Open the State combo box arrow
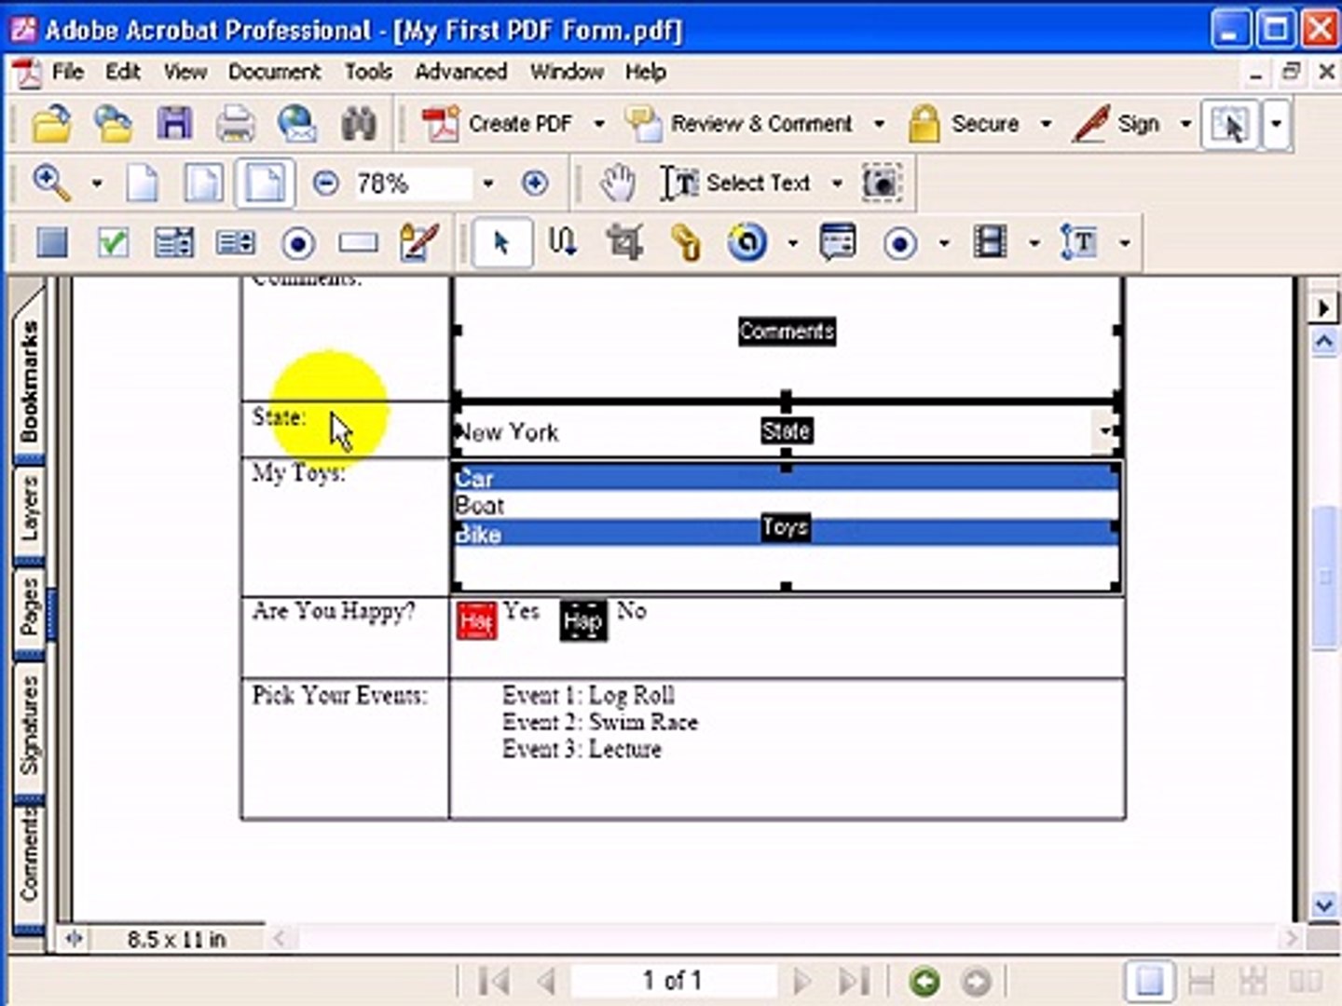 1104,430
